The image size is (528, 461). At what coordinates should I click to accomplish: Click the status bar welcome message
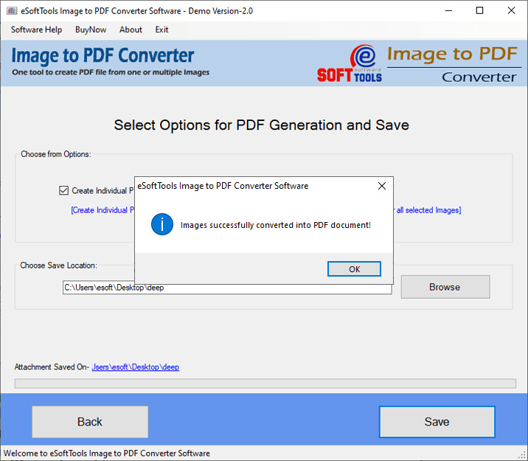click(x=107, y=453)
